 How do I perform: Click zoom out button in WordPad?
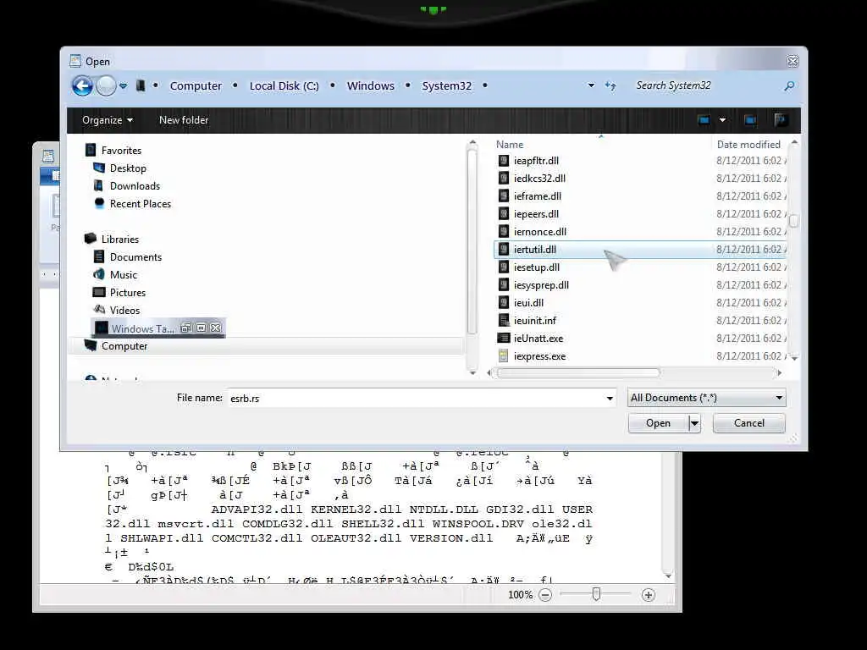[x=545, y=595]
